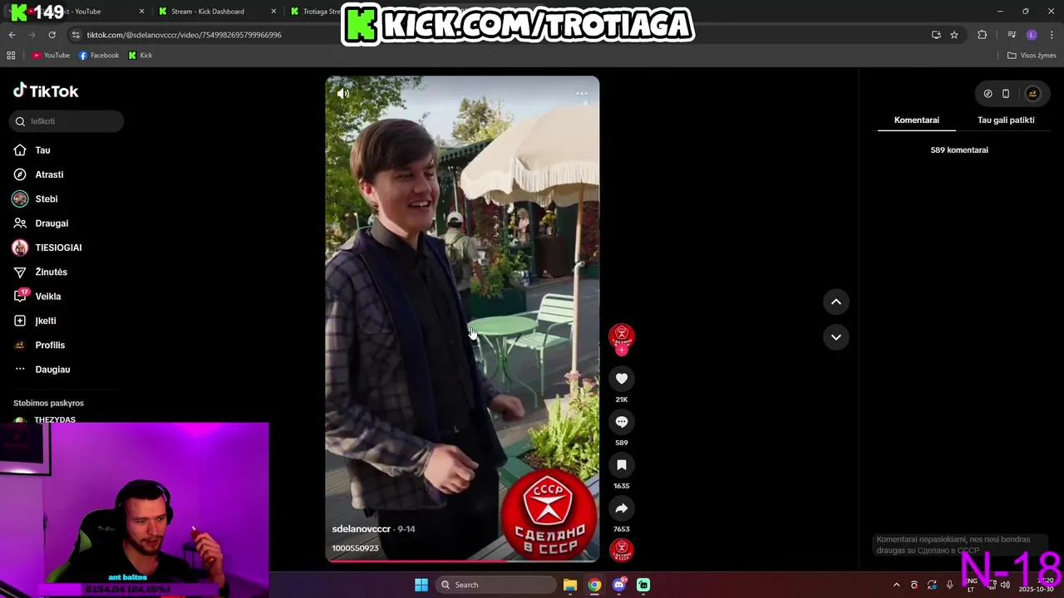Open the video's three-dot options menu
Image resolution: width=1064 pixels, height=598 pixels.
[x=581, y=93]
